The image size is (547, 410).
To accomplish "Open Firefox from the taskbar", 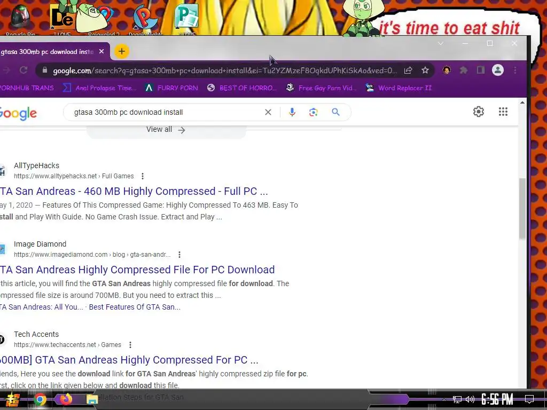I will [x=66, y=399].
